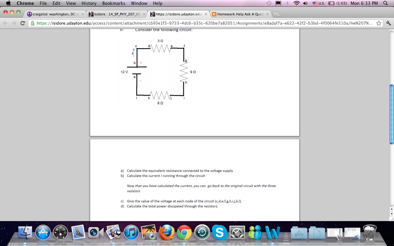Open the Chrome wrench settings icon
Viewport: 394px width, 246px height.
coord(388,23)
